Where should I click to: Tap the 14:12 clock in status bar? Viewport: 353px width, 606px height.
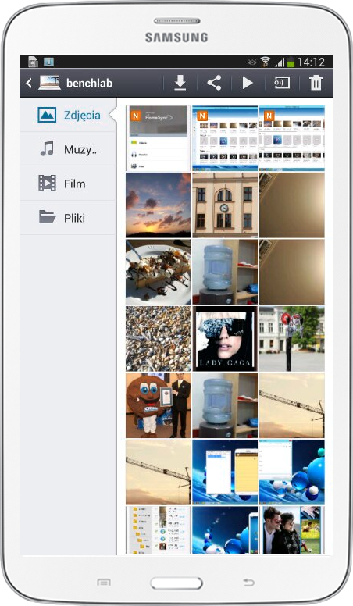click(312, 62)
